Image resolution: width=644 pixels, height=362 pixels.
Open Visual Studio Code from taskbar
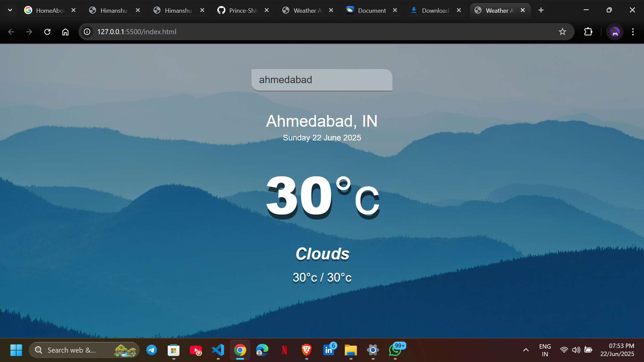point(218,350)
